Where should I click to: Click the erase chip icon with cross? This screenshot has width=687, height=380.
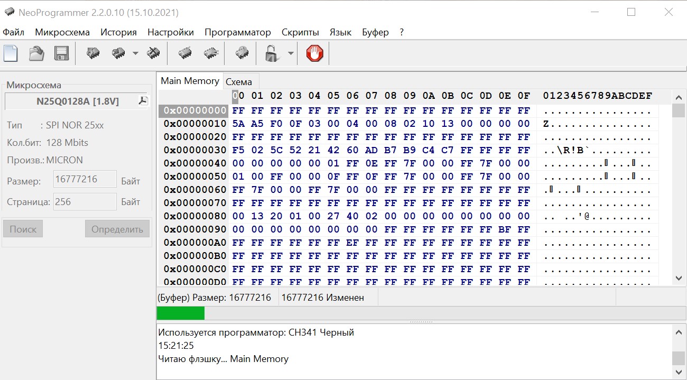point(154,53)
